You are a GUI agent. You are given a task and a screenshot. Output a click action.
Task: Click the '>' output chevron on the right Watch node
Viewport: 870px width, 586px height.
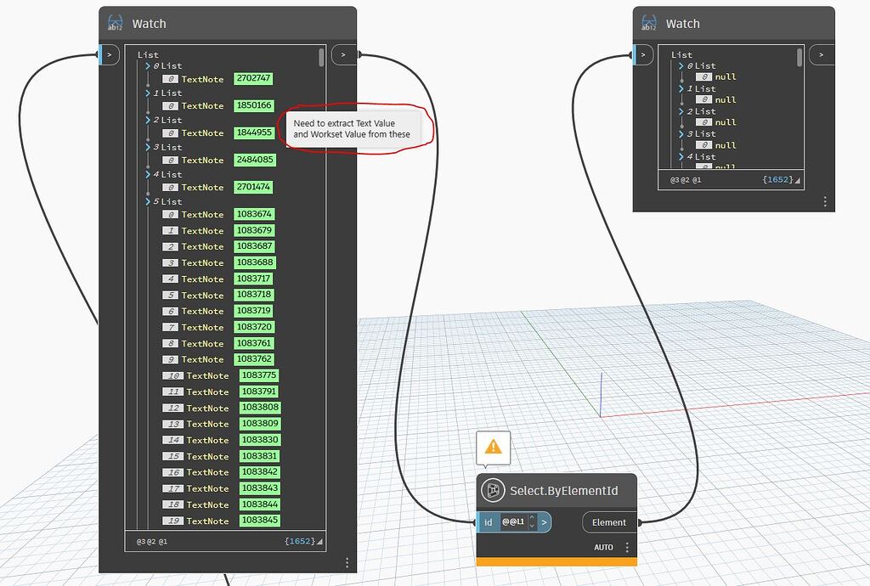822,54
